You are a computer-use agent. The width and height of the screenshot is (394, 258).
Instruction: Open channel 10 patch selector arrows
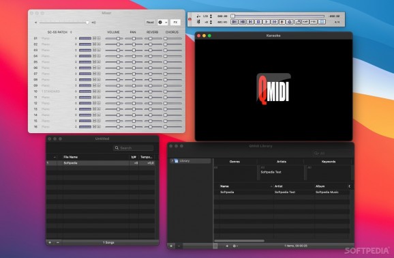click(x=76, y=91)
